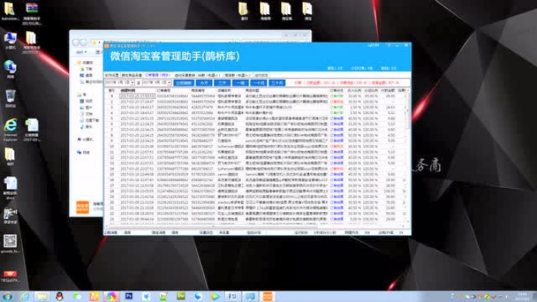Open the 组织 dropdown in the Explorer window

[x=81, y=52]
